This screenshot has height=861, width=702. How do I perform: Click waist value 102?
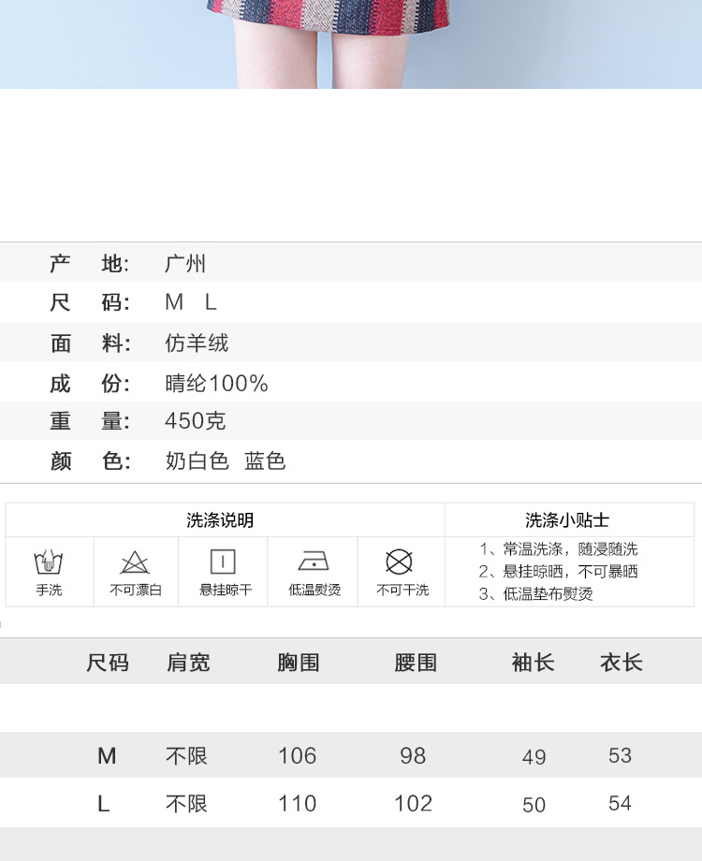click(x=414, y=804)
